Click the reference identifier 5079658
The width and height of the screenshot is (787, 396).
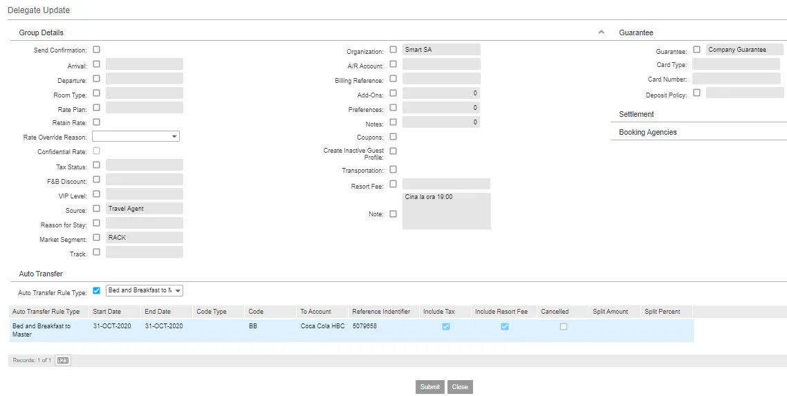(364, 326)
